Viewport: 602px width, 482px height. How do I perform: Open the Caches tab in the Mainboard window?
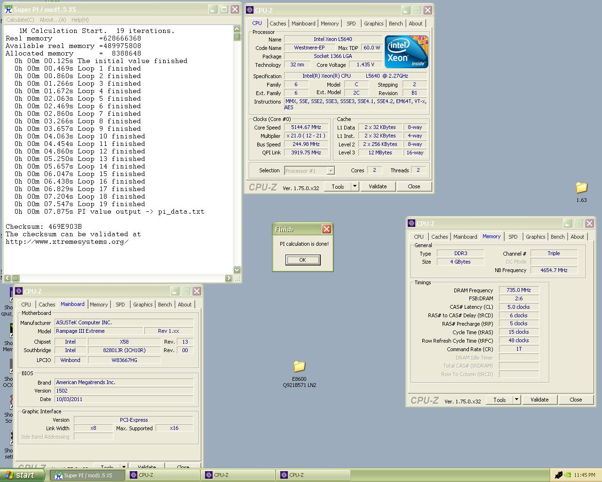coord(47,305)
